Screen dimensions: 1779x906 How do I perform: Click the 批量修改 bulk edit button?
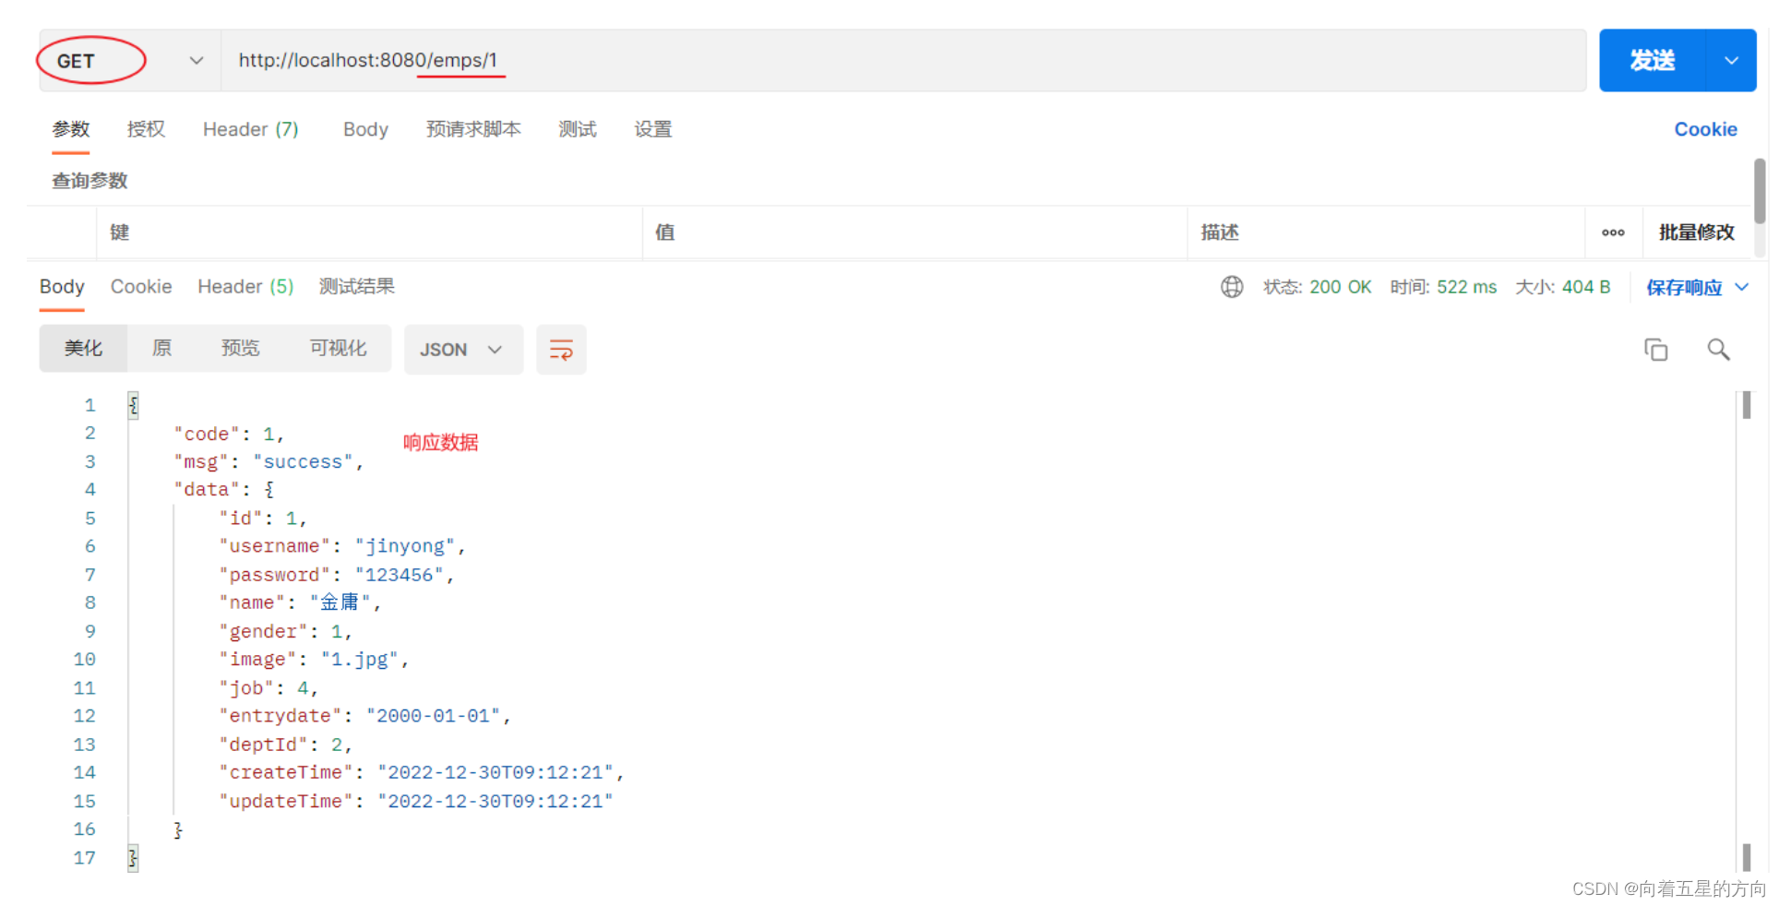click(1697, 232)
